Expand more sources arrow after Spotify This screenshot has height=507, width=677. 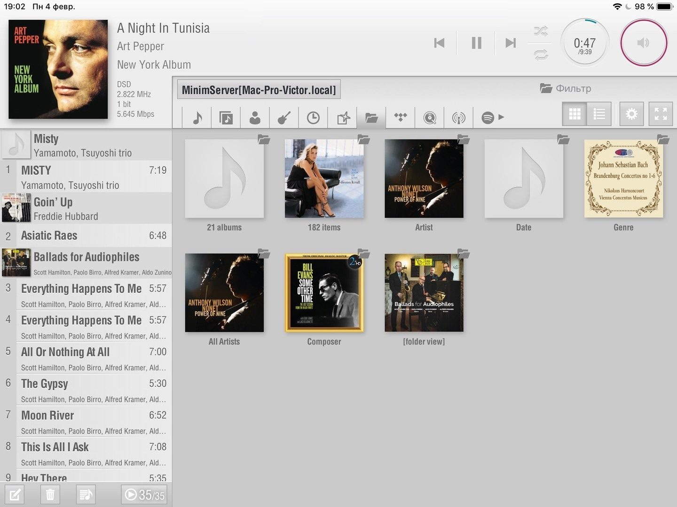(x=502, y=117)
